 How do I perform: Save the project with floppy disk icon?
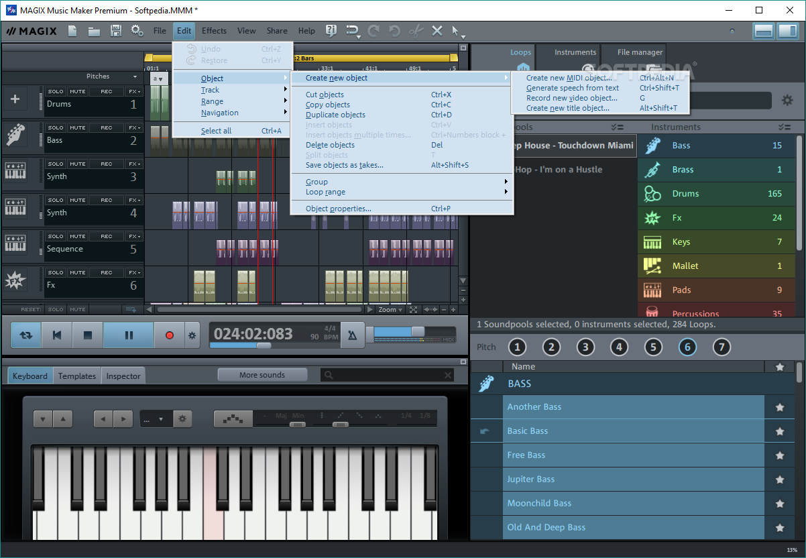pyautogui.click(x=115, y=31)
